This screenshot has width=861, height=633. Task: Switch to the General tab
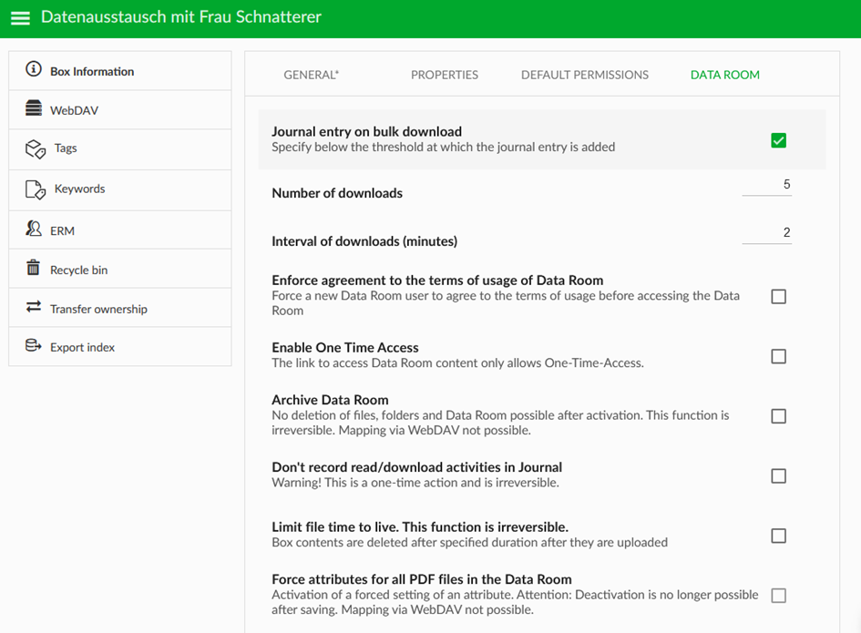coord(312,75)
